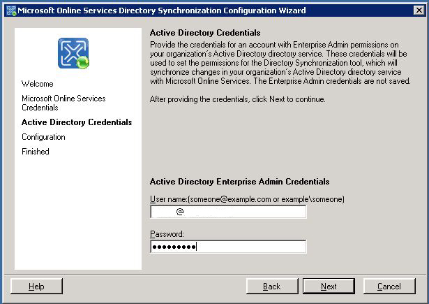Click the Help button

click(x=37, y=287)
